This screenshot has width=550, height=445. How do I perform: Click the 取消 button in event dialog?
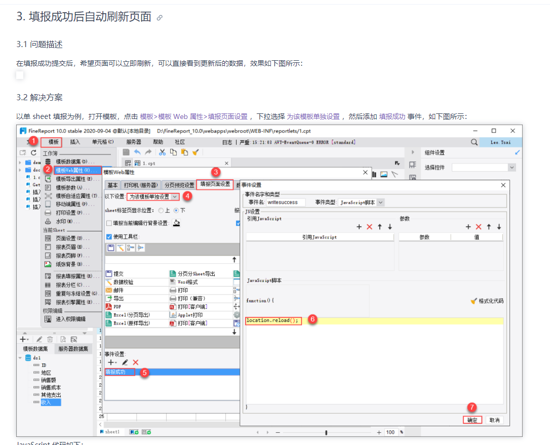tap(495, 420)
